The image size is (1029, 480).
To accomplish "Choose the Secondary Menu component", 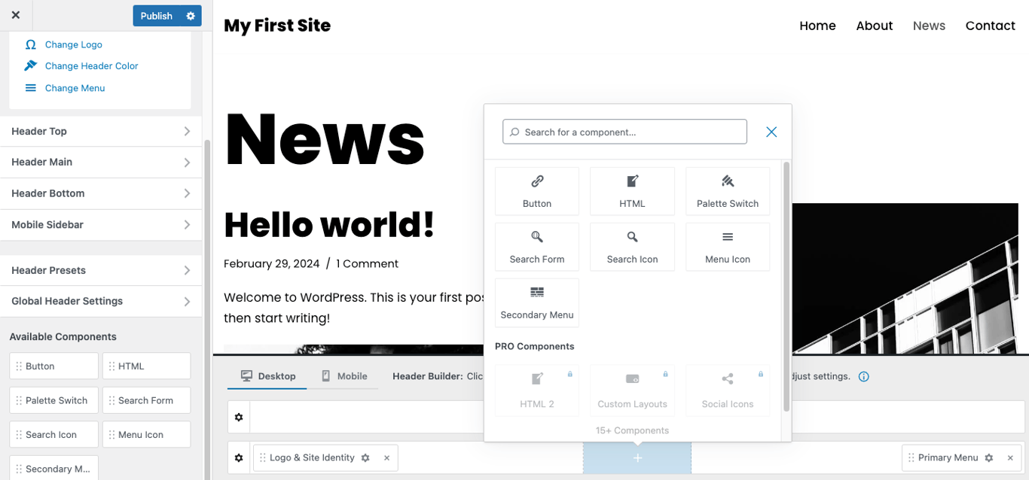I will coord(536,302).
